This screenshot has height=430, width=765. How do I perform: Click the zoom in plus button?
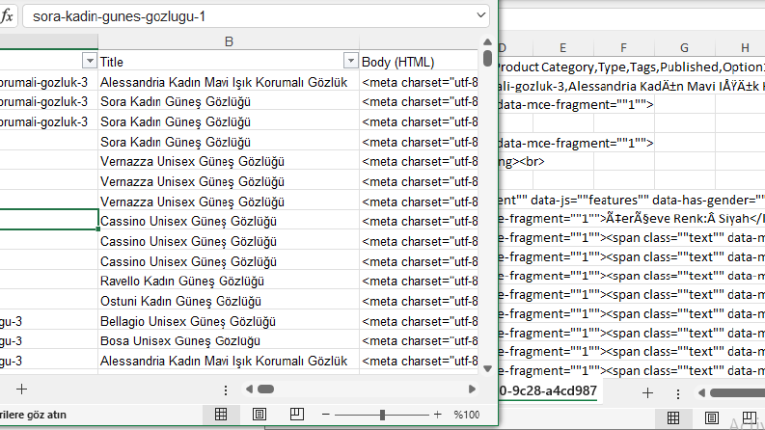pos(438,415)
